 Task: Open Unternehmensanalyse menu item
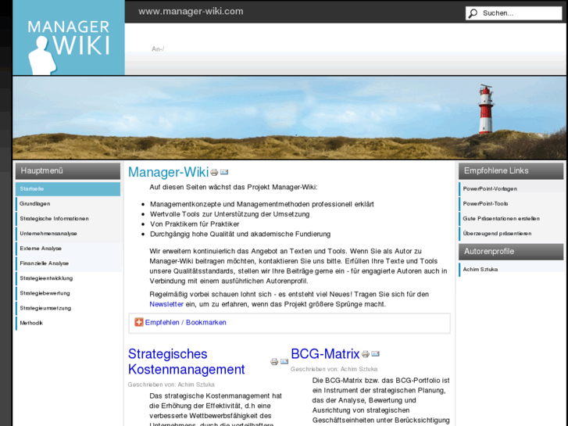click(68, 234)
